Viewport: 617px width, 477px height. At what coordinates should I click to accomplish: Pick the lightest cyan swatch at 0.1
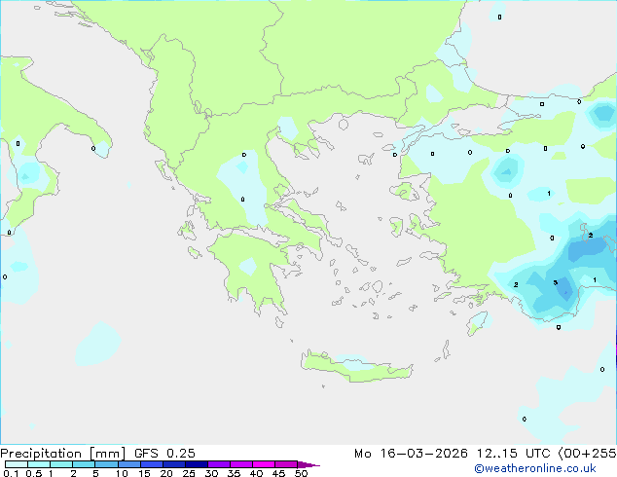17,464
